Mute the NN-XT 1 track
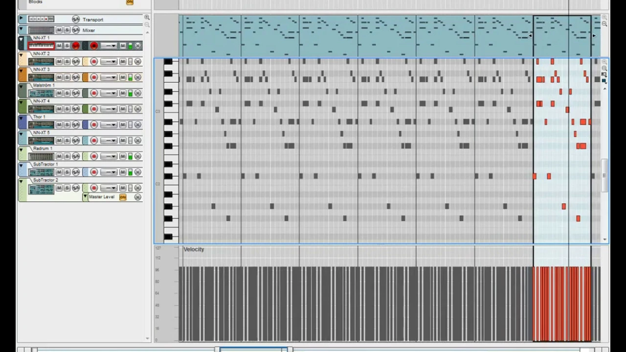Viewport: 626px width, 352px height. pos(59,46)
